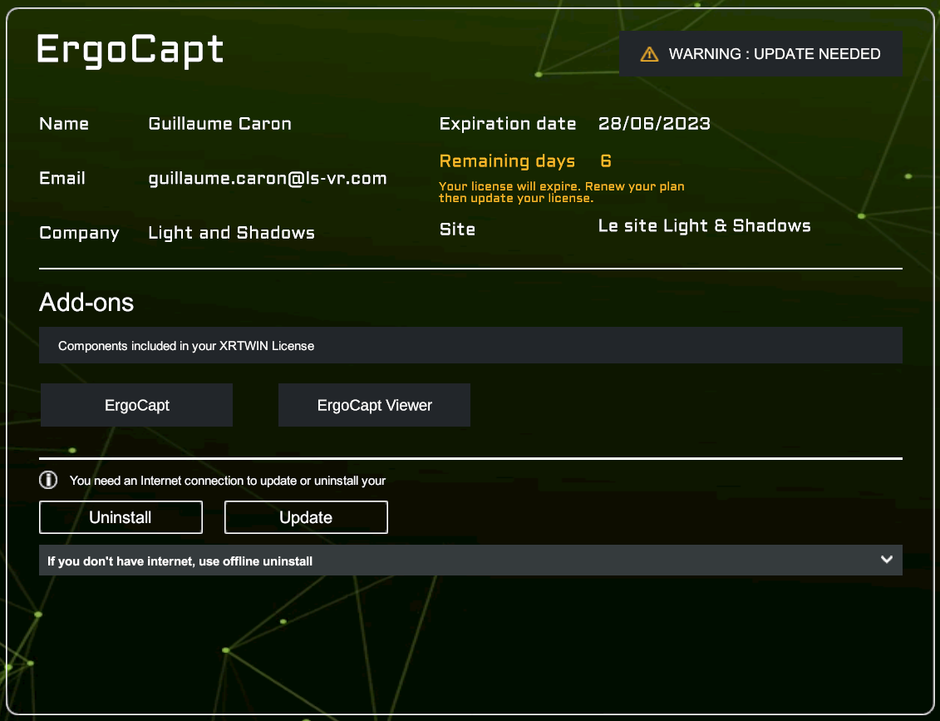Click the name Guillaume Caron
940x721 pixels.
pos(220,124)
